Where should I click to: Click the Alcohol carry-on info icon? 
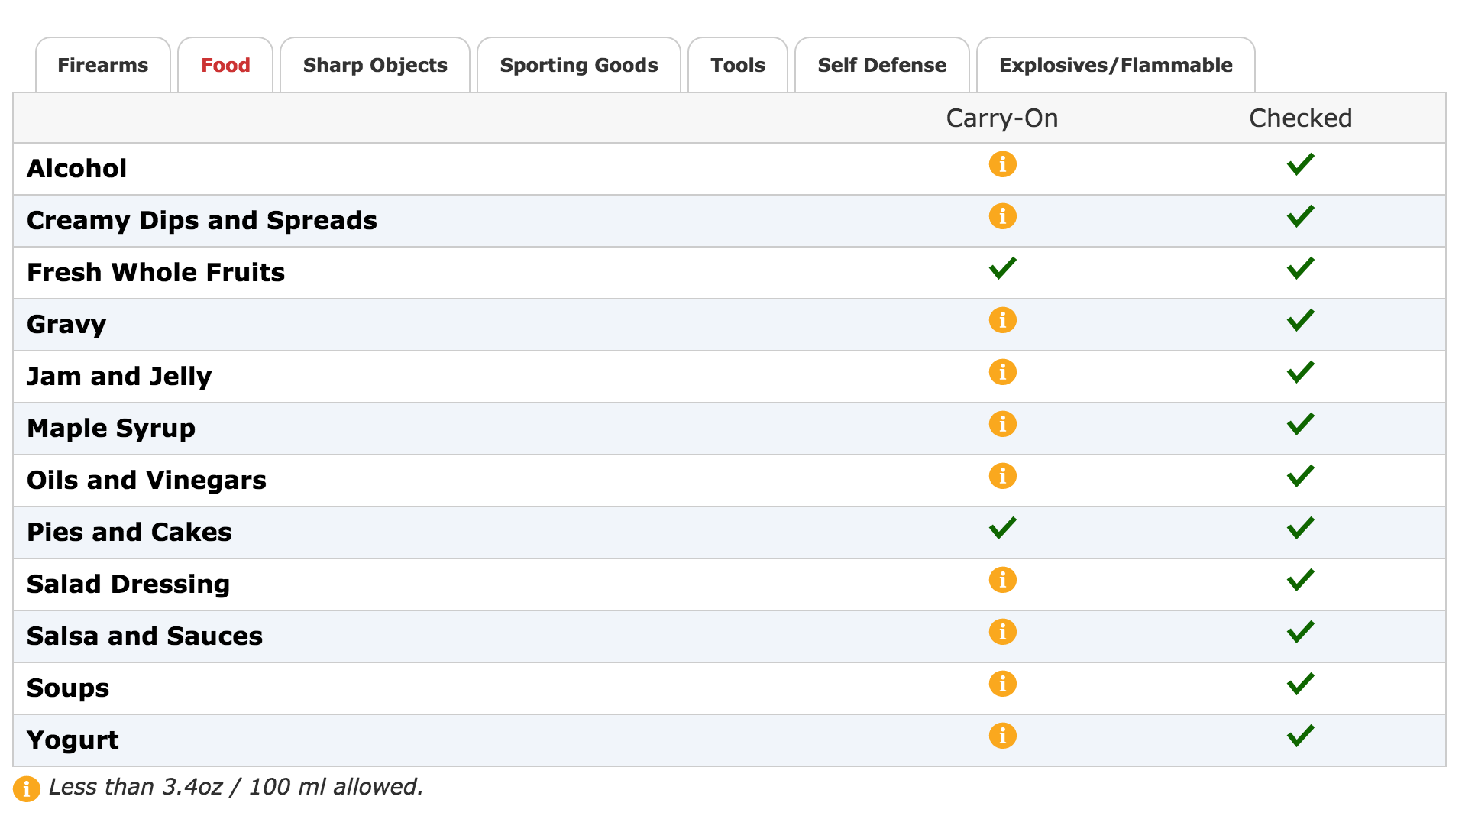[1002, 164]
